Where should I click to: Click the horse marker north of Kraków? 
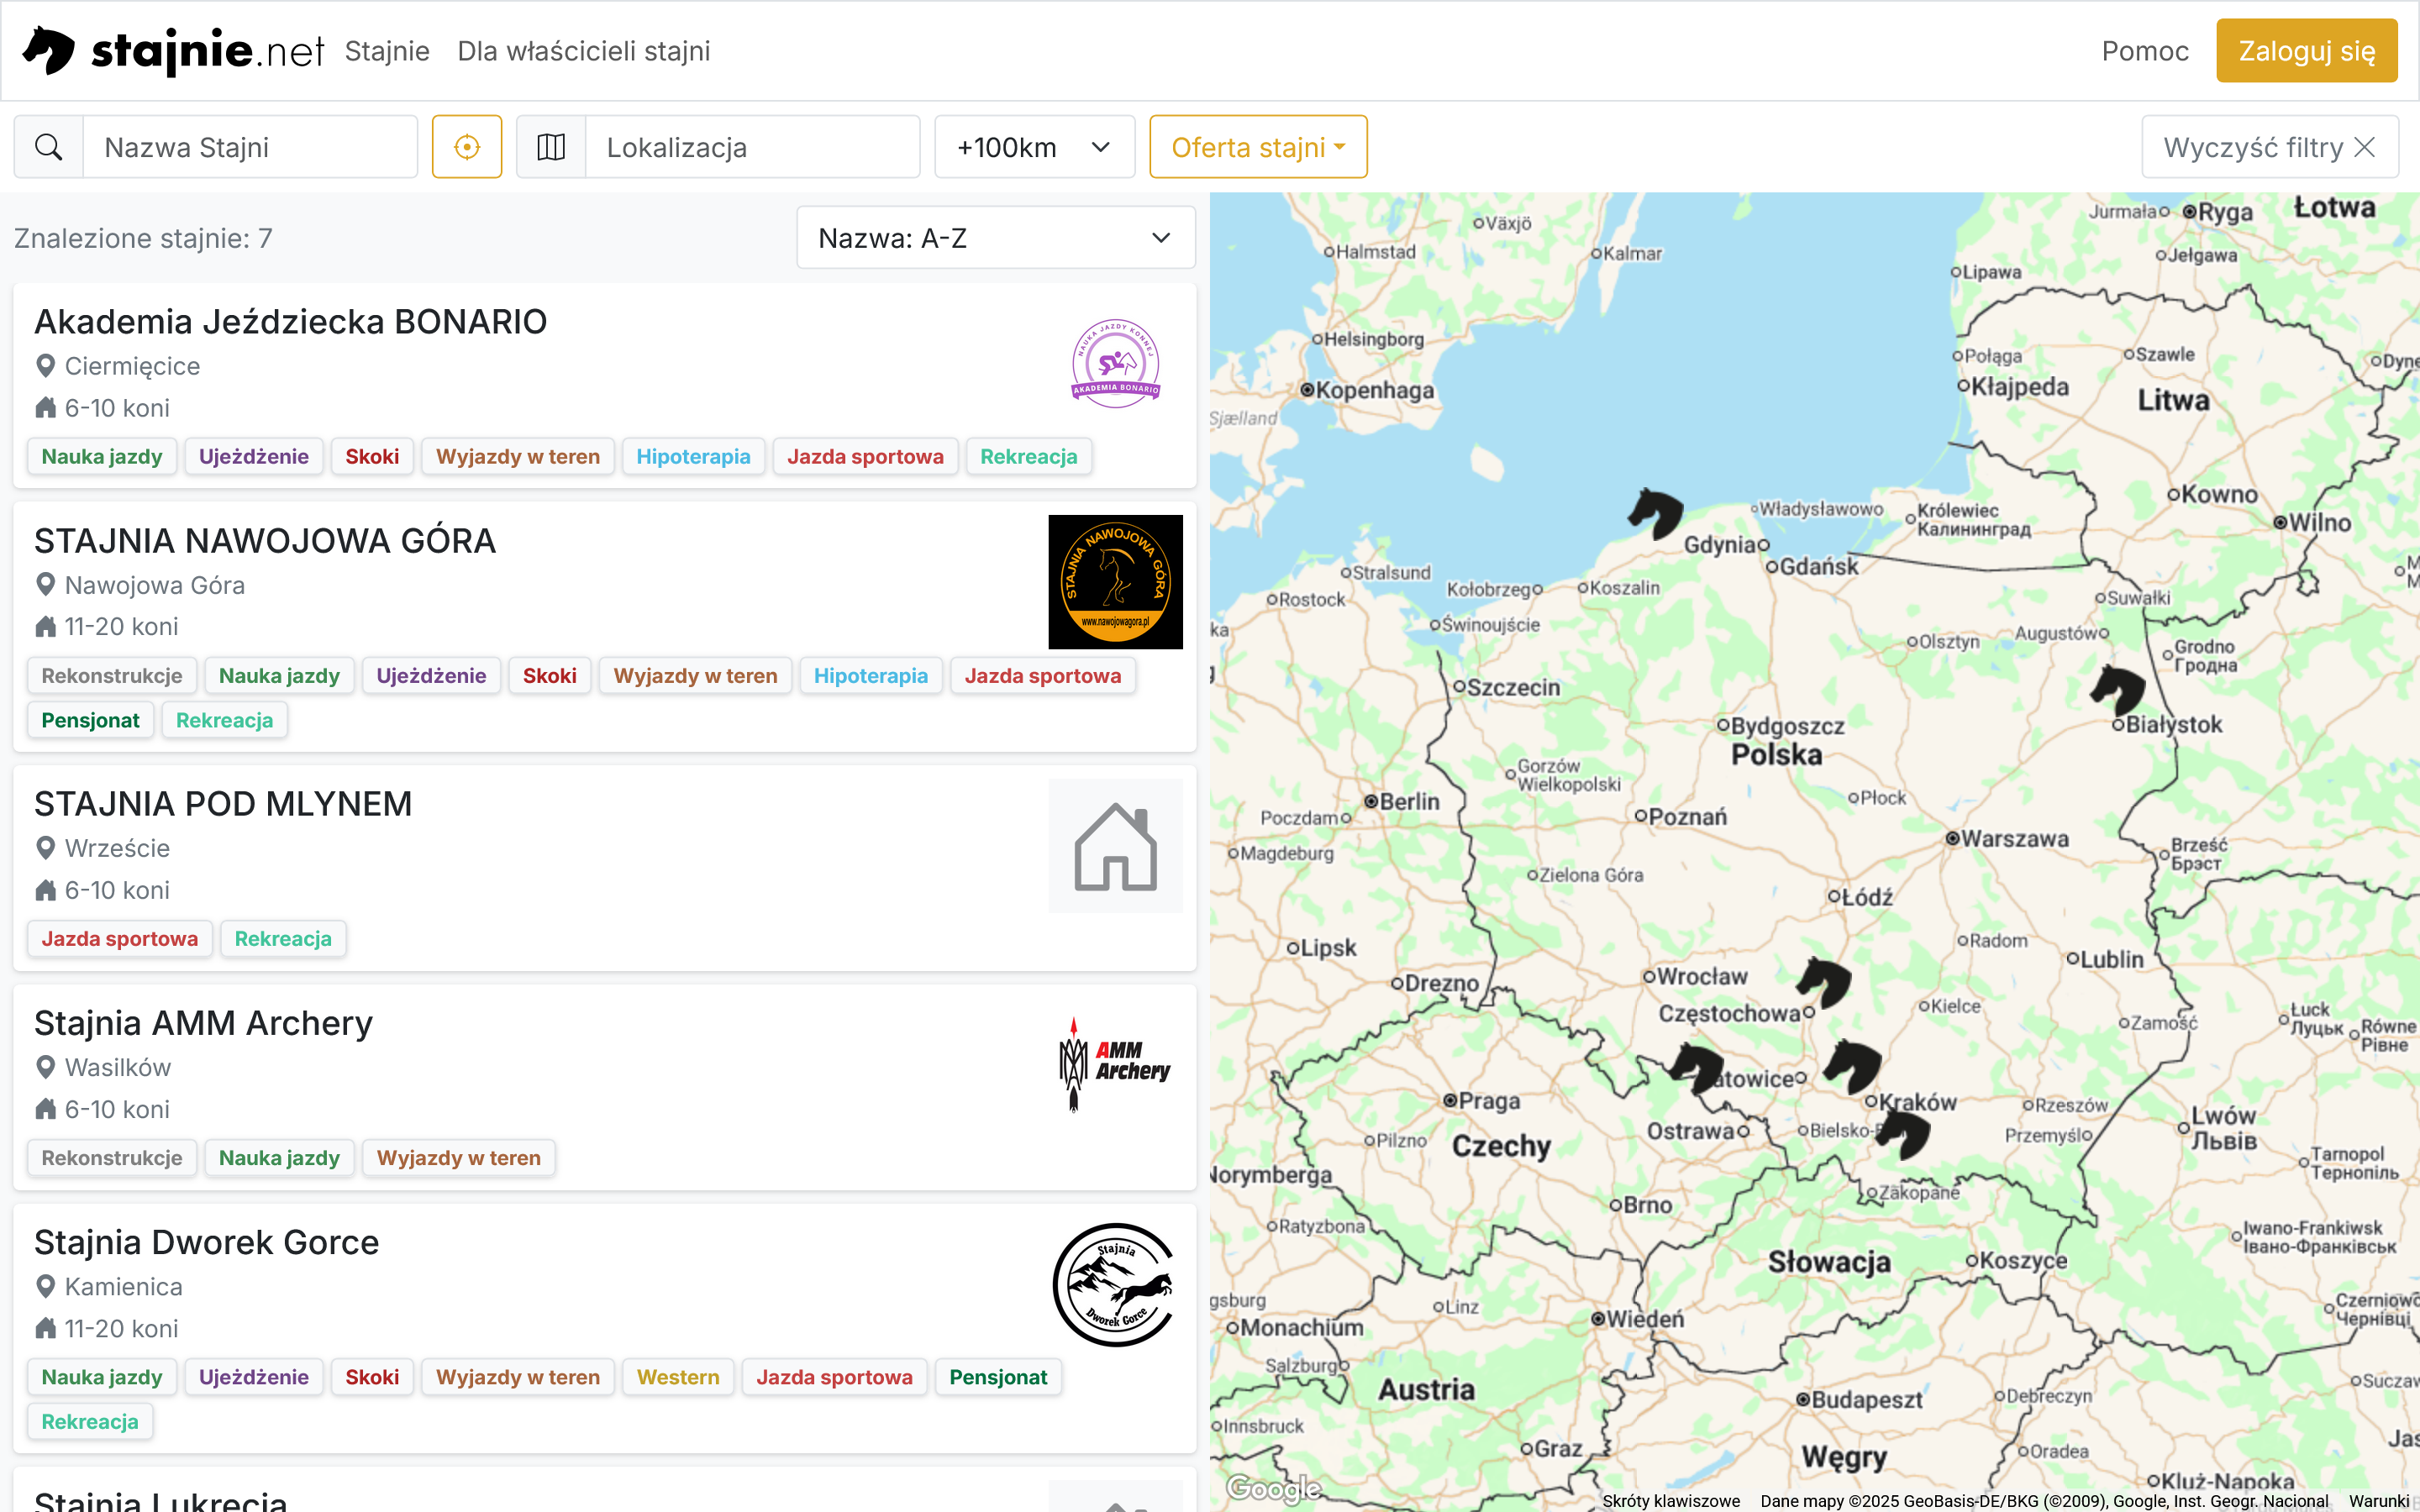pos(1853,1066)
